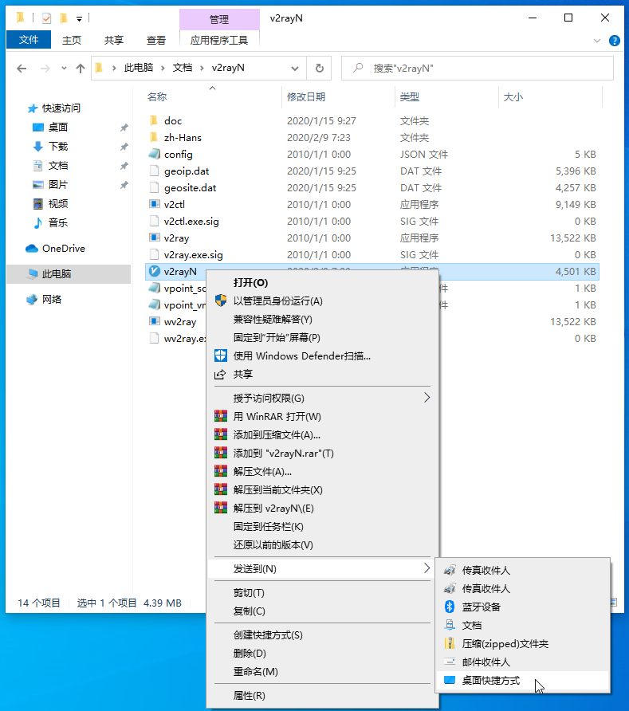
Task: Open recent locations dropdown arrow
Action: [x=64, y=69]
